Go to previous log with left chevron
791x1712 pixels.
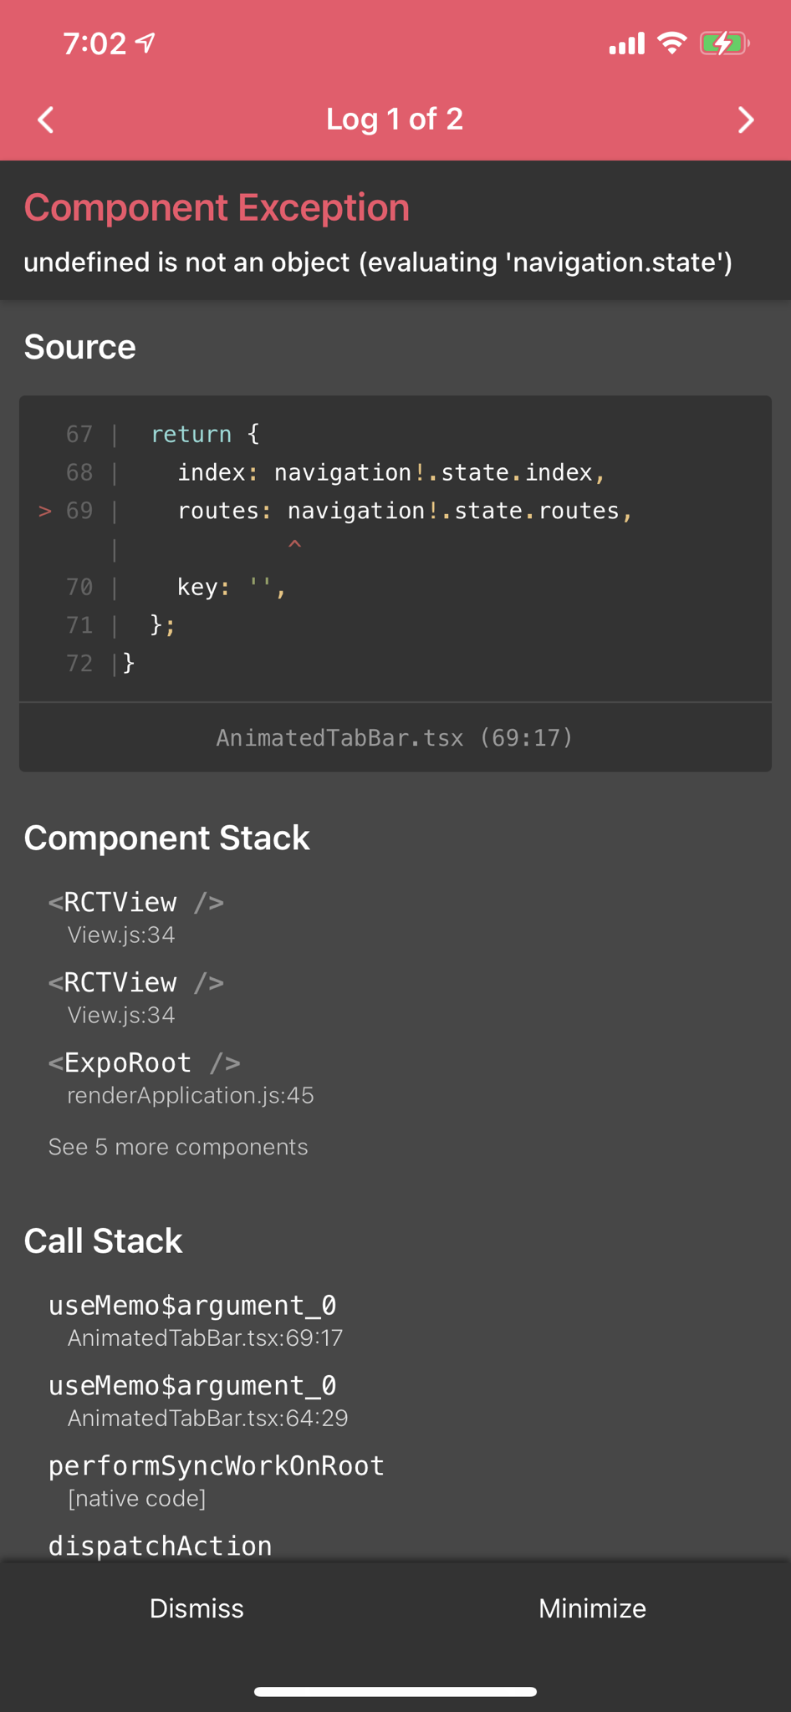47,120
